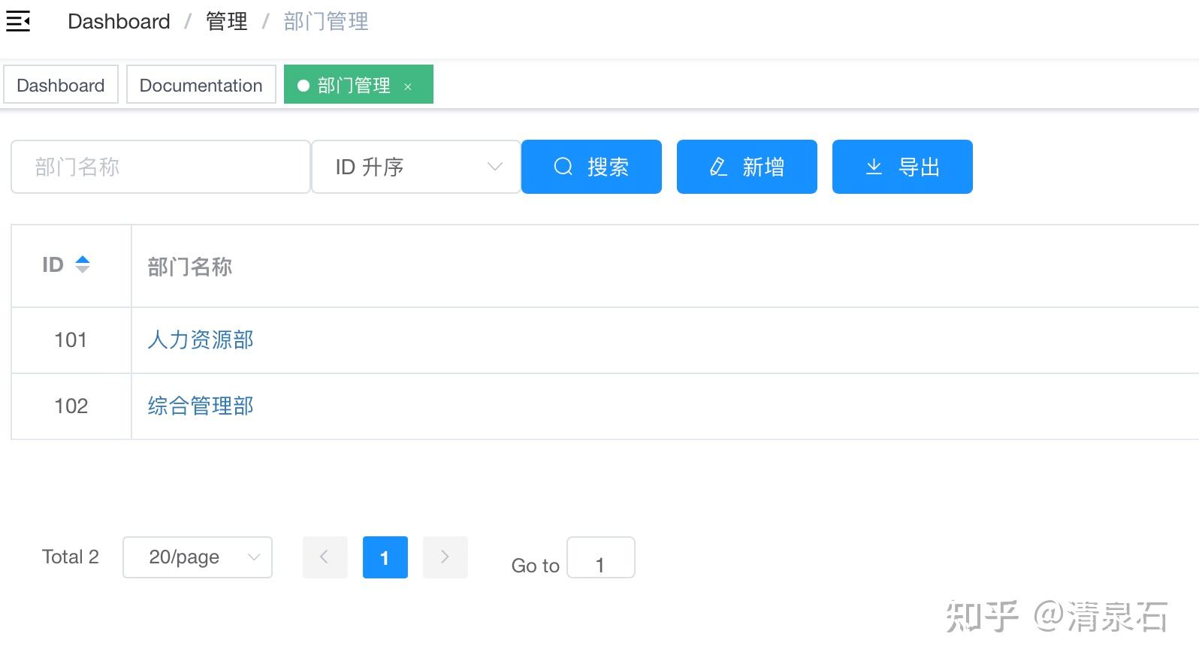Switch to the Dashboard tab
The height and width of the screenshot is (664, 1199).
click(61, 85)
